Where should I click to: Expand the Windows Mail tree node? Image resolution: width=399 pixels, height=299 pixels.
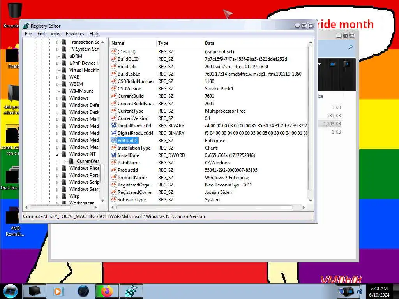click(x=57, y=119)
